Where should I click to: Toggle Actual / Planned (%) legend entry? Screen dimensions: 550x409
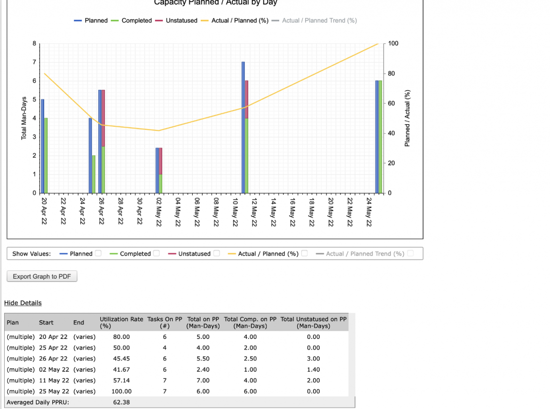(235, 21)
